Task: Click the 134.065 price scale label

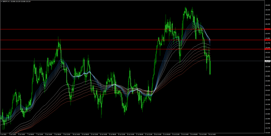Action: point(267,114)
